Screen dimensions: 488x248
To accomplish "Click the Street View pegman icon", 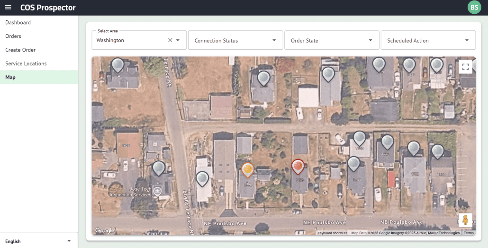I will 465,220.
